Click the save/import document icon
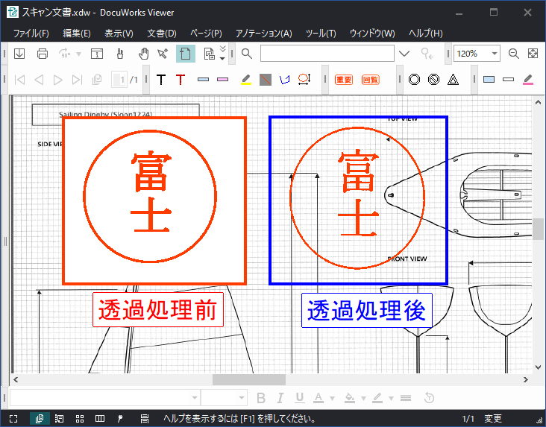546x427 pixels. click(x=19, y=54)
